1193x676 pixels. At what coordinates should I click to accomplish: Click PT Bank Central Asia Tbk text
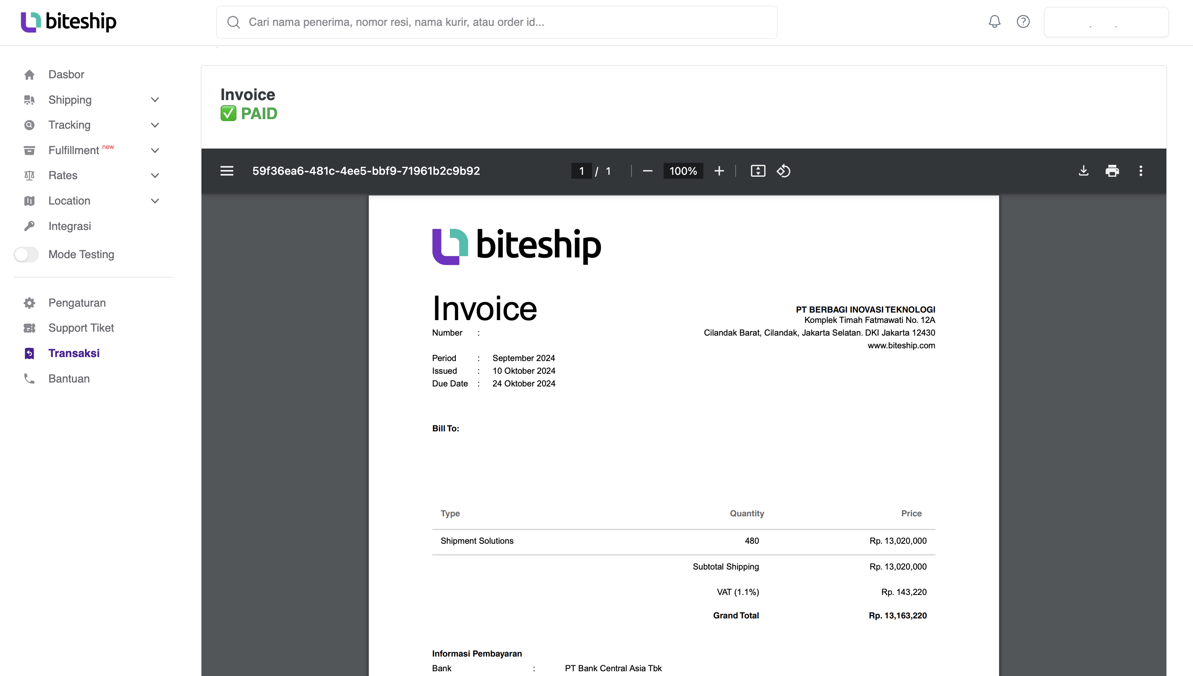tap(613, 668)
